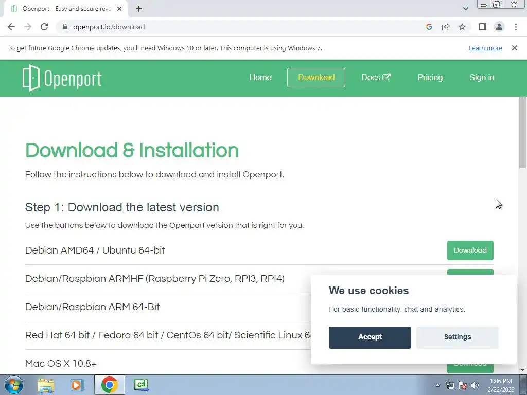Click the 'We use cookies' heading

tap(368, 291)
